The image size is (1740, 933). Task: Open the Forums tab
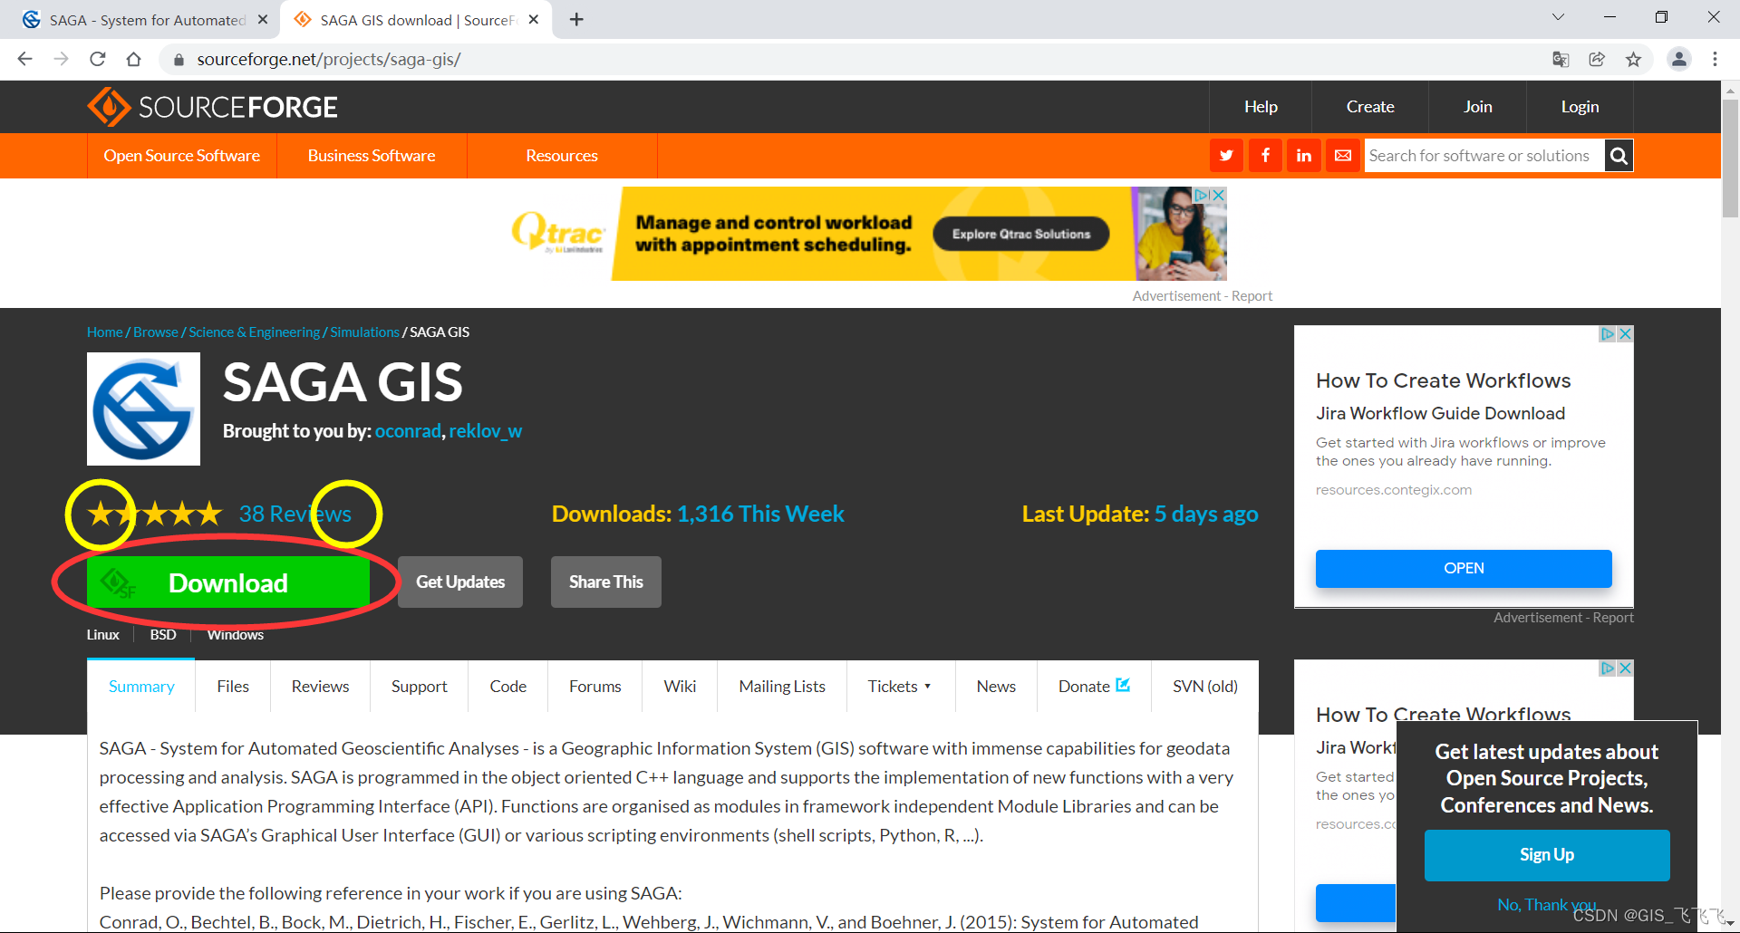[x=595, y=687]
